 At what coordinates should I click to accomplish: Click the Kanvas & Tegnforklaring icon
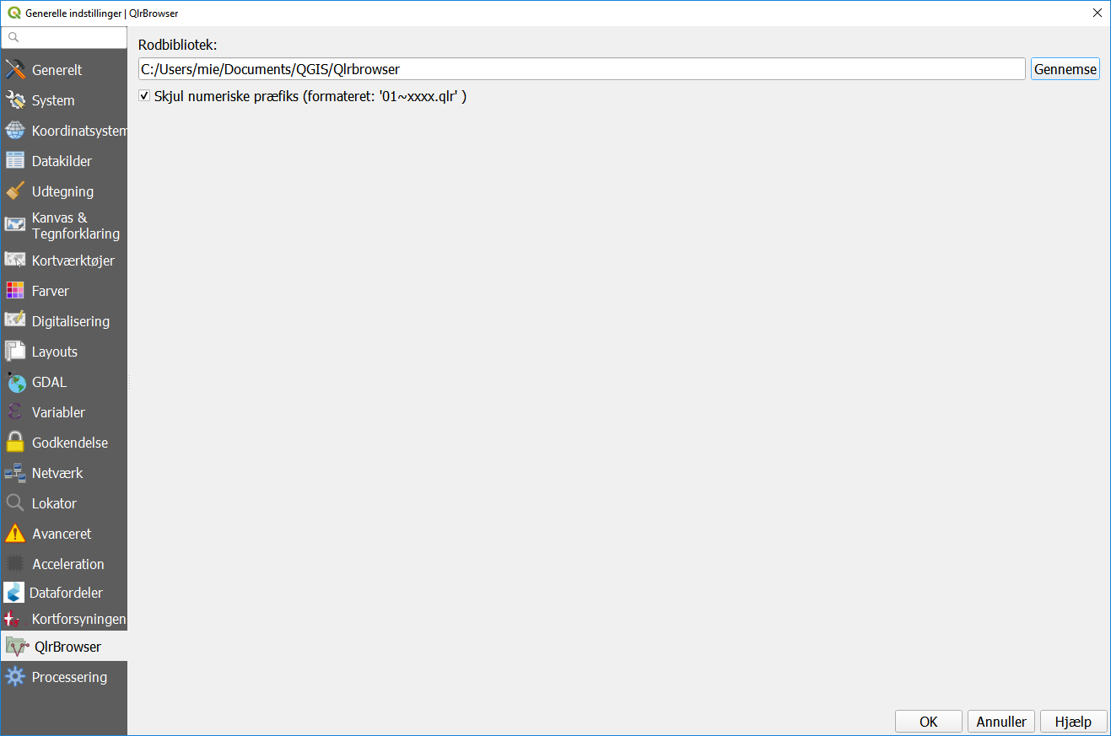[x=15, y=224]
